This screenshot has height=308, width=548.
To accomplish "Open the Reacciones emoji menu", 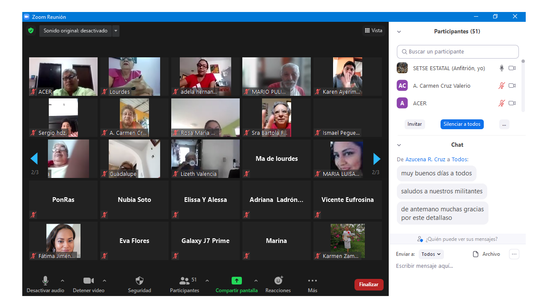I will coord(278,285).
